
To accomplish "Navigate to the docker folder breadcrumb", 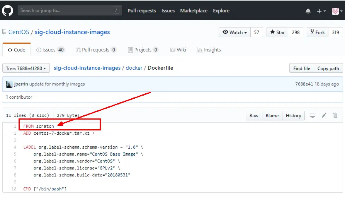I will pos(134,68).
